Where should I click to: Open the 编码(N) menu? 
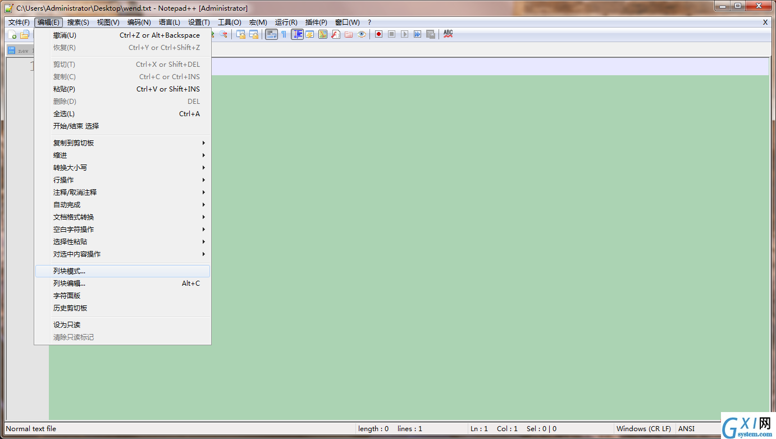pyautogui.click(x=139, y=22)
